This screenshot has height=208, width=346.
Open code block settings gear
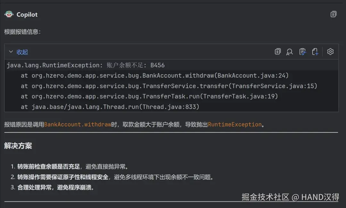pos(330,52)
